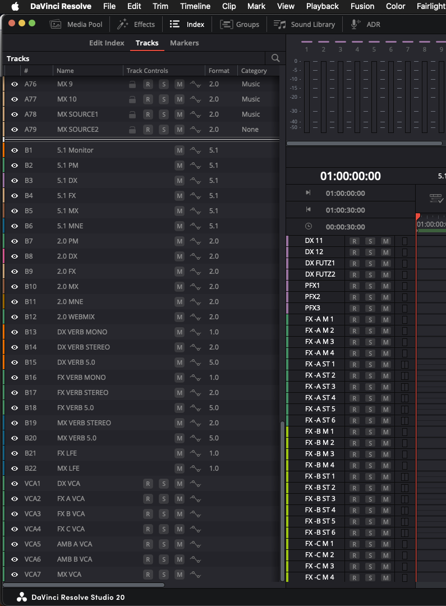Click the go-to-out-point icon beside 01:00:30:00

[308, 209]
